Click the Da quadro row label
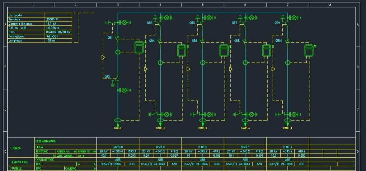The height and width of the screenshot is (171, 366). point(15,15)
